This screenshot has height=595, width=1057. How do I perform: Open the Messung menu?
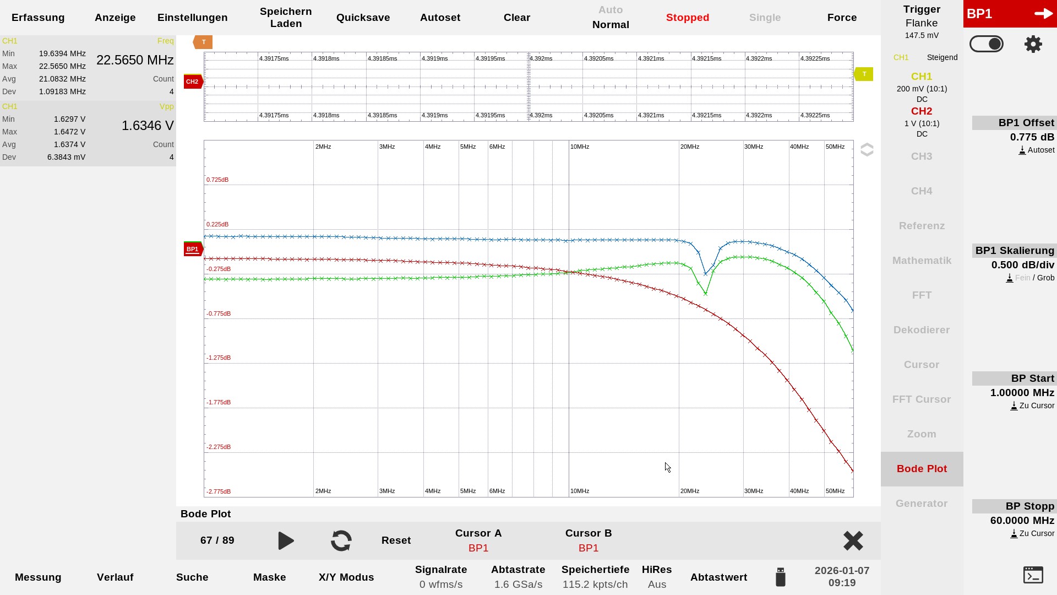pyautogui.click(x=38, y=577)
